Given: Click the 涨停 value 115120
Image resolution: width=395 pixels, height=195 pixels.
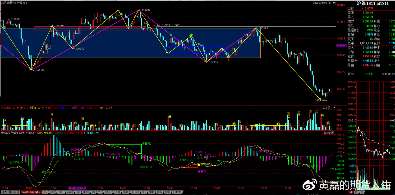Looking at the screenshot, I should coord(368,56).
